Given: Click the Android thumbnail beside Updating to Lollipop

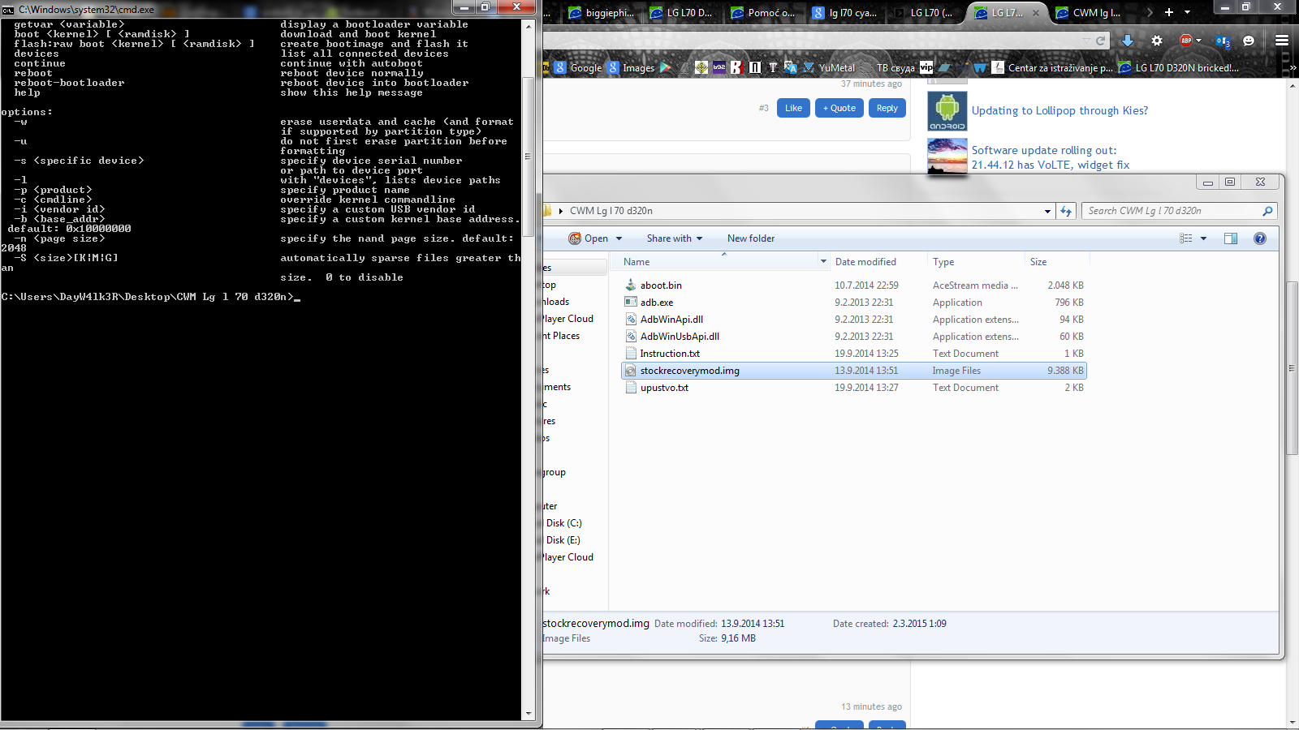Looking at the screenshot, I should click(x=947, y=111).
